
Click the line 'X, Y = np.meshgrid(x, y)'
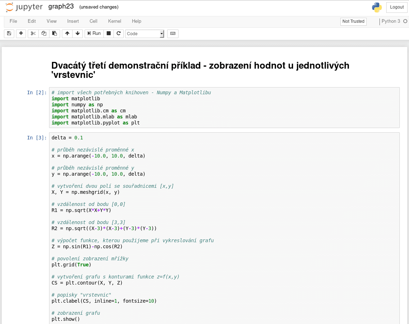[x=86, y=192]
